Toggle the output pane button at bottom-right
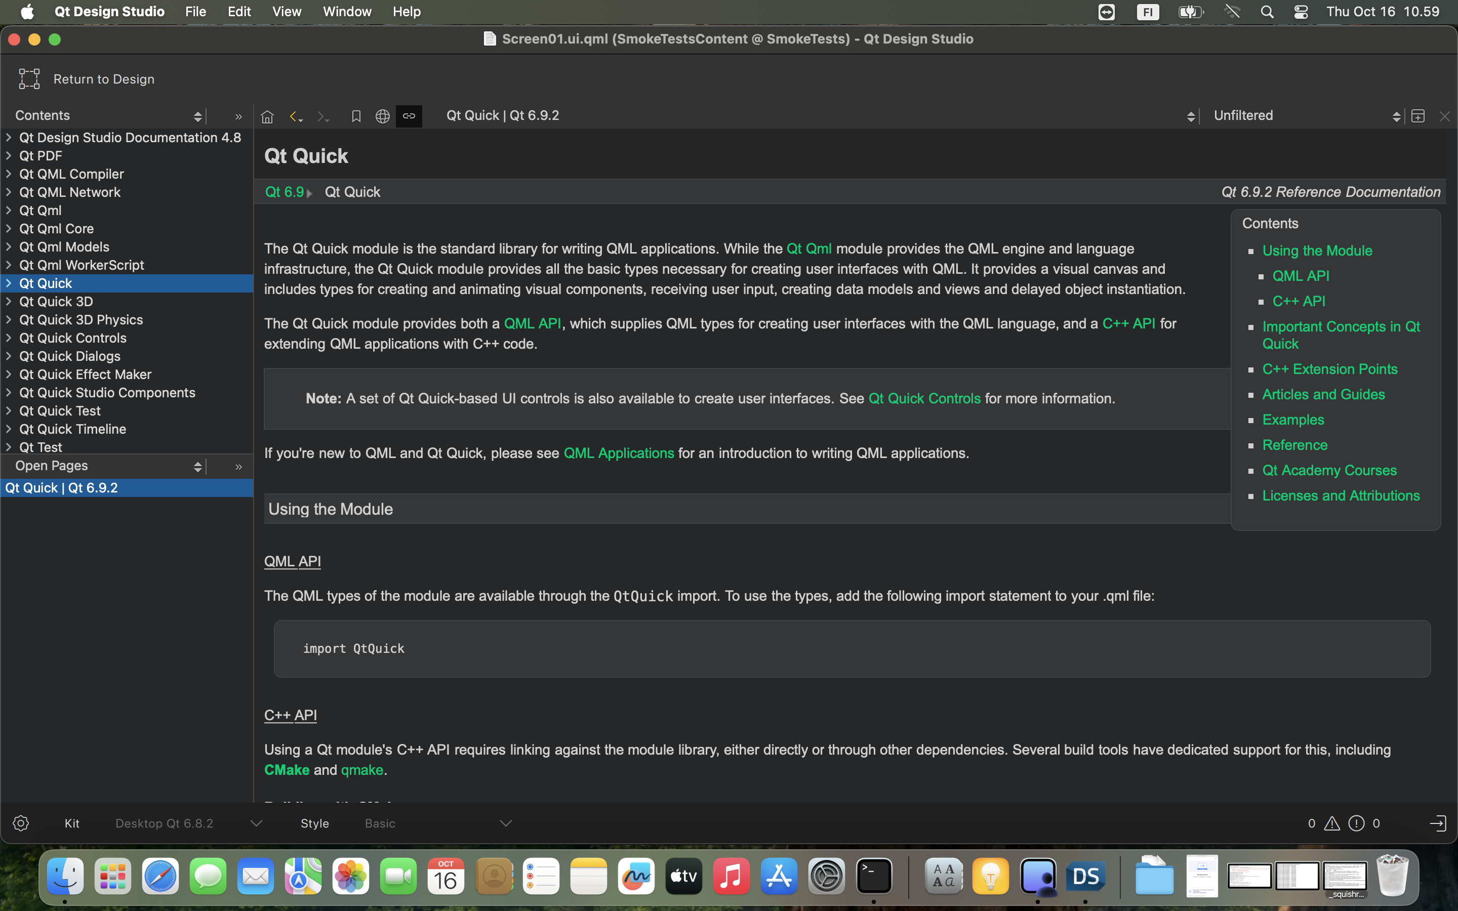1458x911 pixels. pos(1438,823)
